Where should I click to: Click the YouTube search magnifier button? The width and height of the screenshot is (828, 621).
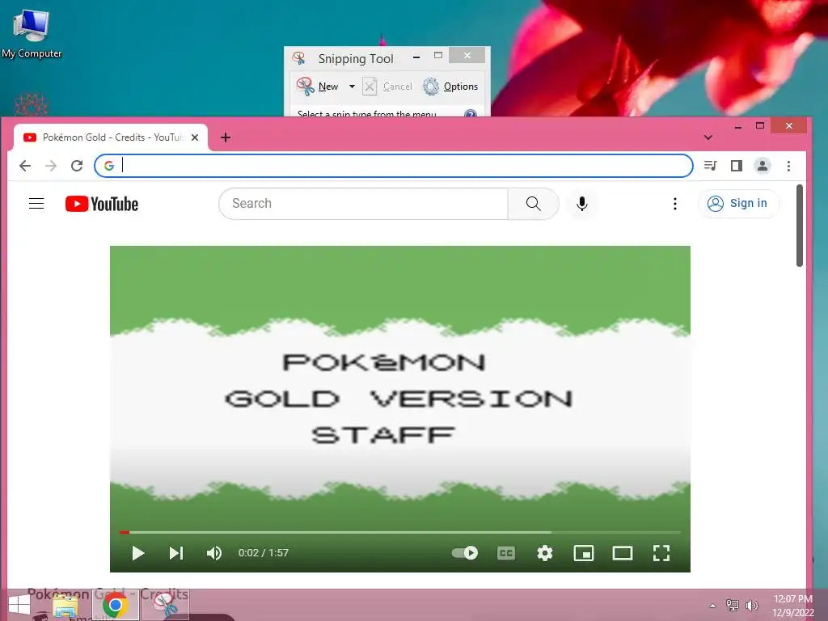[534, 203]
